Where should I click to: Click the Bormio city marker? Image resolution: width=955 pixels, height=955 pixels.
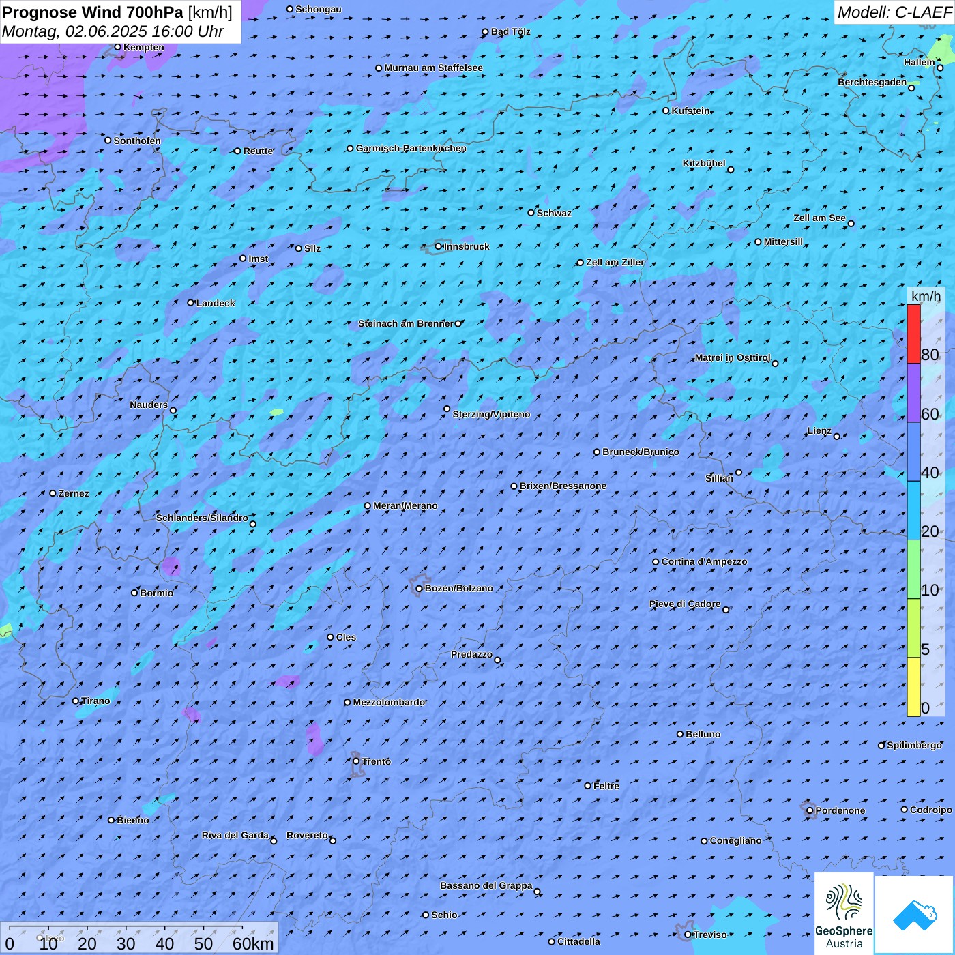tap(134, 593)
